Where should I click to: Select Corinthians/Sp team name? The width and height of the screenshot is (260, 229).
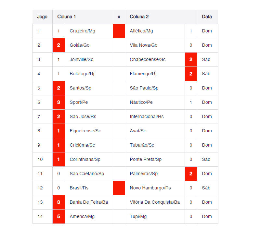pos(85,159)
